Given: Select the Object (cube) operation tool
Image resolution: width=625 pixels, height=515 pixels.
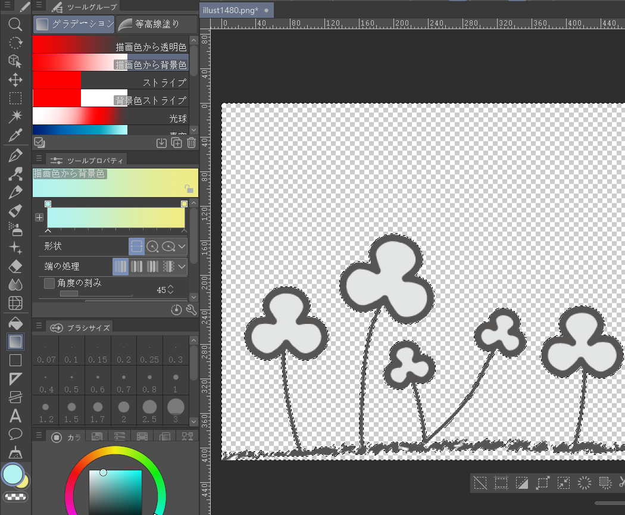Looking at the screenshot, I should click(15, 61).
